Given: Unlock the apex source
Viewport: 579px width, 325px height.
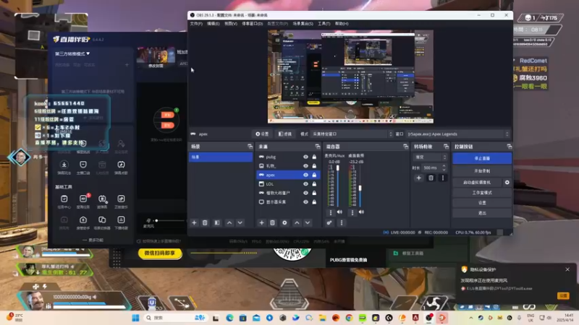Looking at the screenshot, I should (314, 175).
